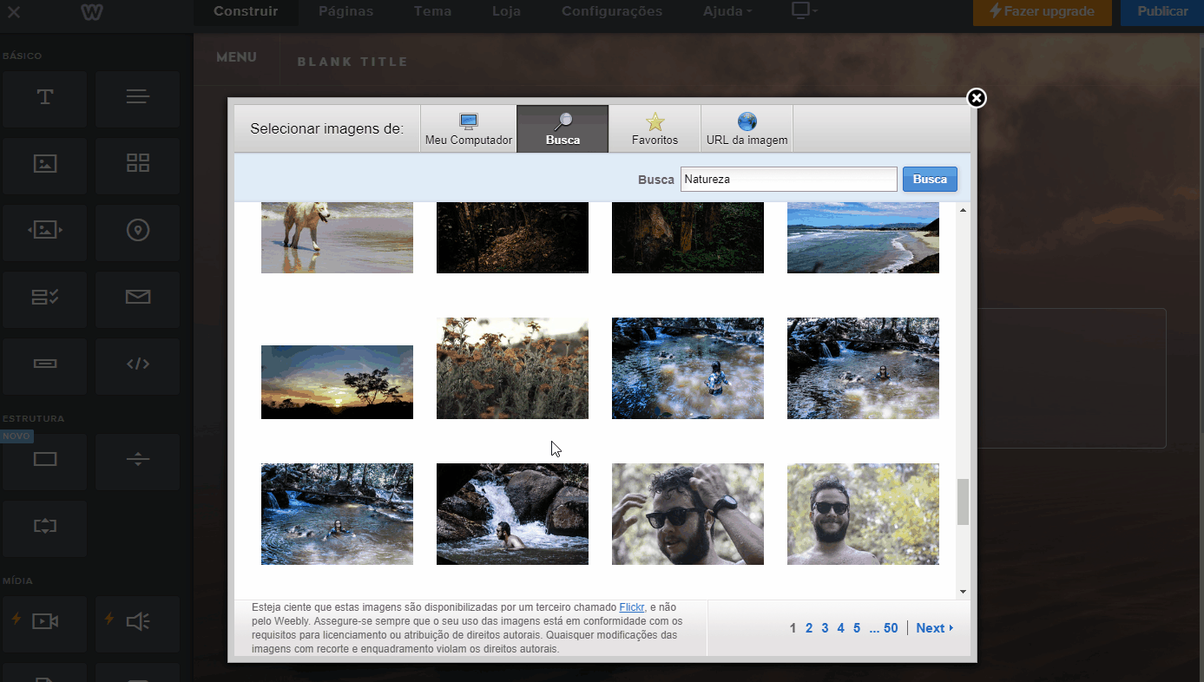Open the Páginas menu
Screen dimensions: 1204x682
345,11
